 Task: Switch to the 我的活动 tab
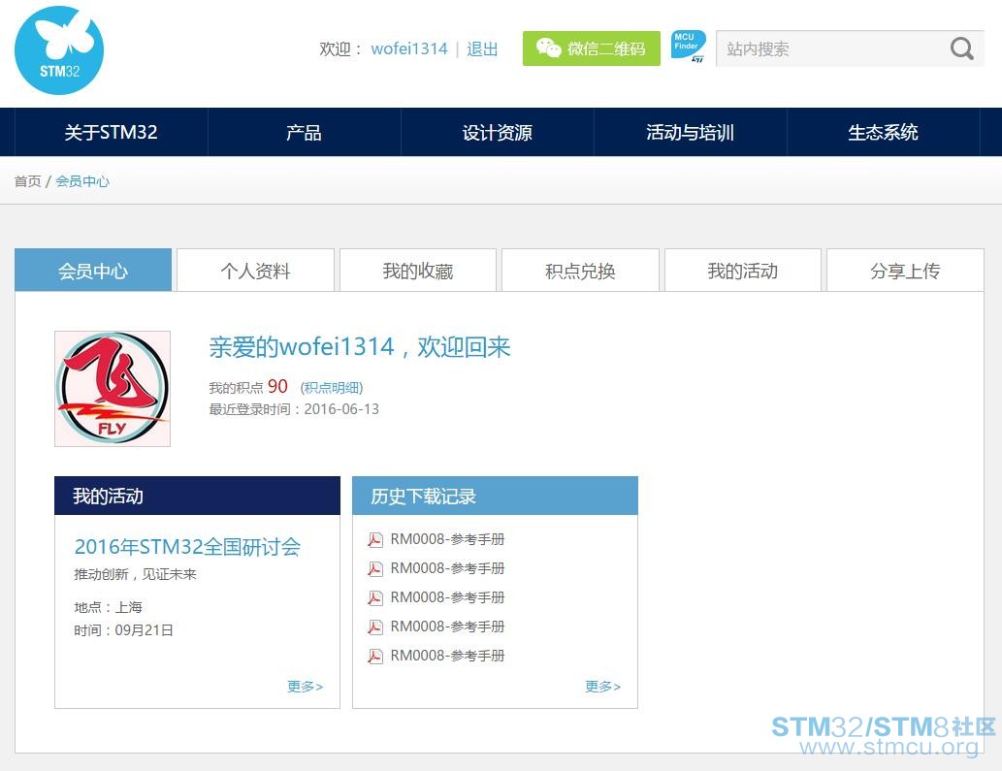tap(743, 271)
